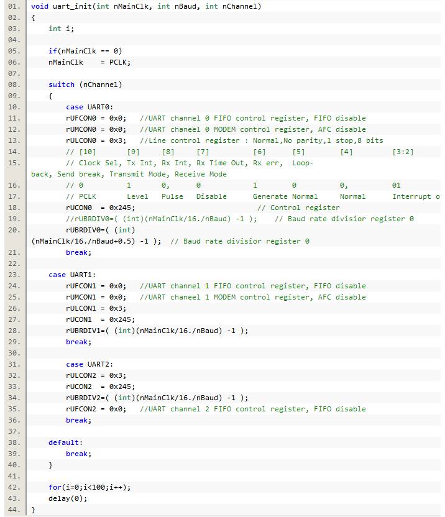Click the 'break;' on line 29
Image resolution: width=445 pixels, height=517 pixels.
point(78,342)
